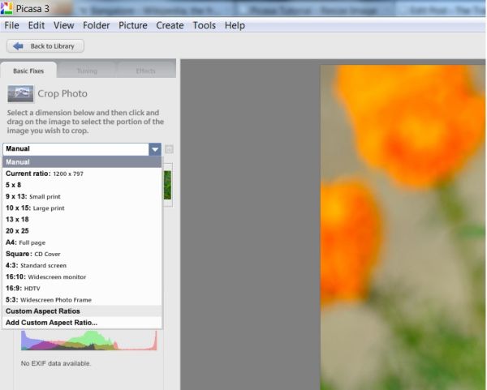Click the orange flower photo canvas

[x=403, y=227]
